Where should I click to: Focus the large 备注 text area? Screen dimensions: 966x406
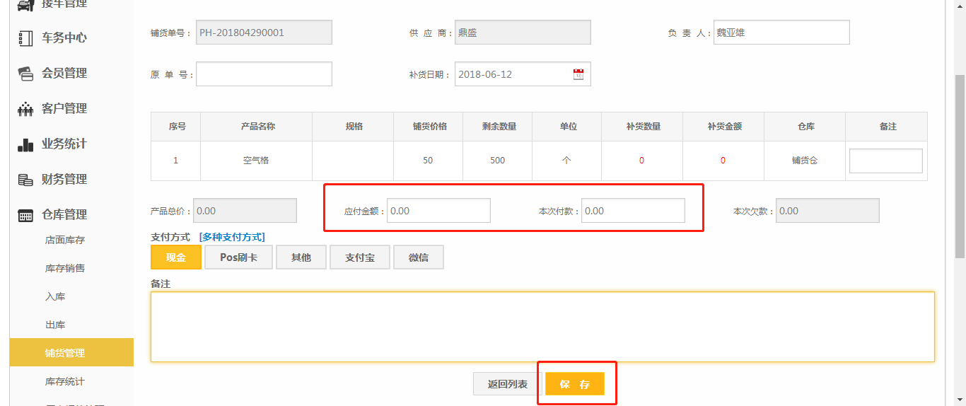point(542,326)
